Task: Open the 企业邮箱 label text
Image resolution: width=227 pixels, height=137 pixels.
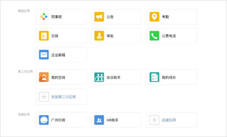Action: click(x=58, y=55)
